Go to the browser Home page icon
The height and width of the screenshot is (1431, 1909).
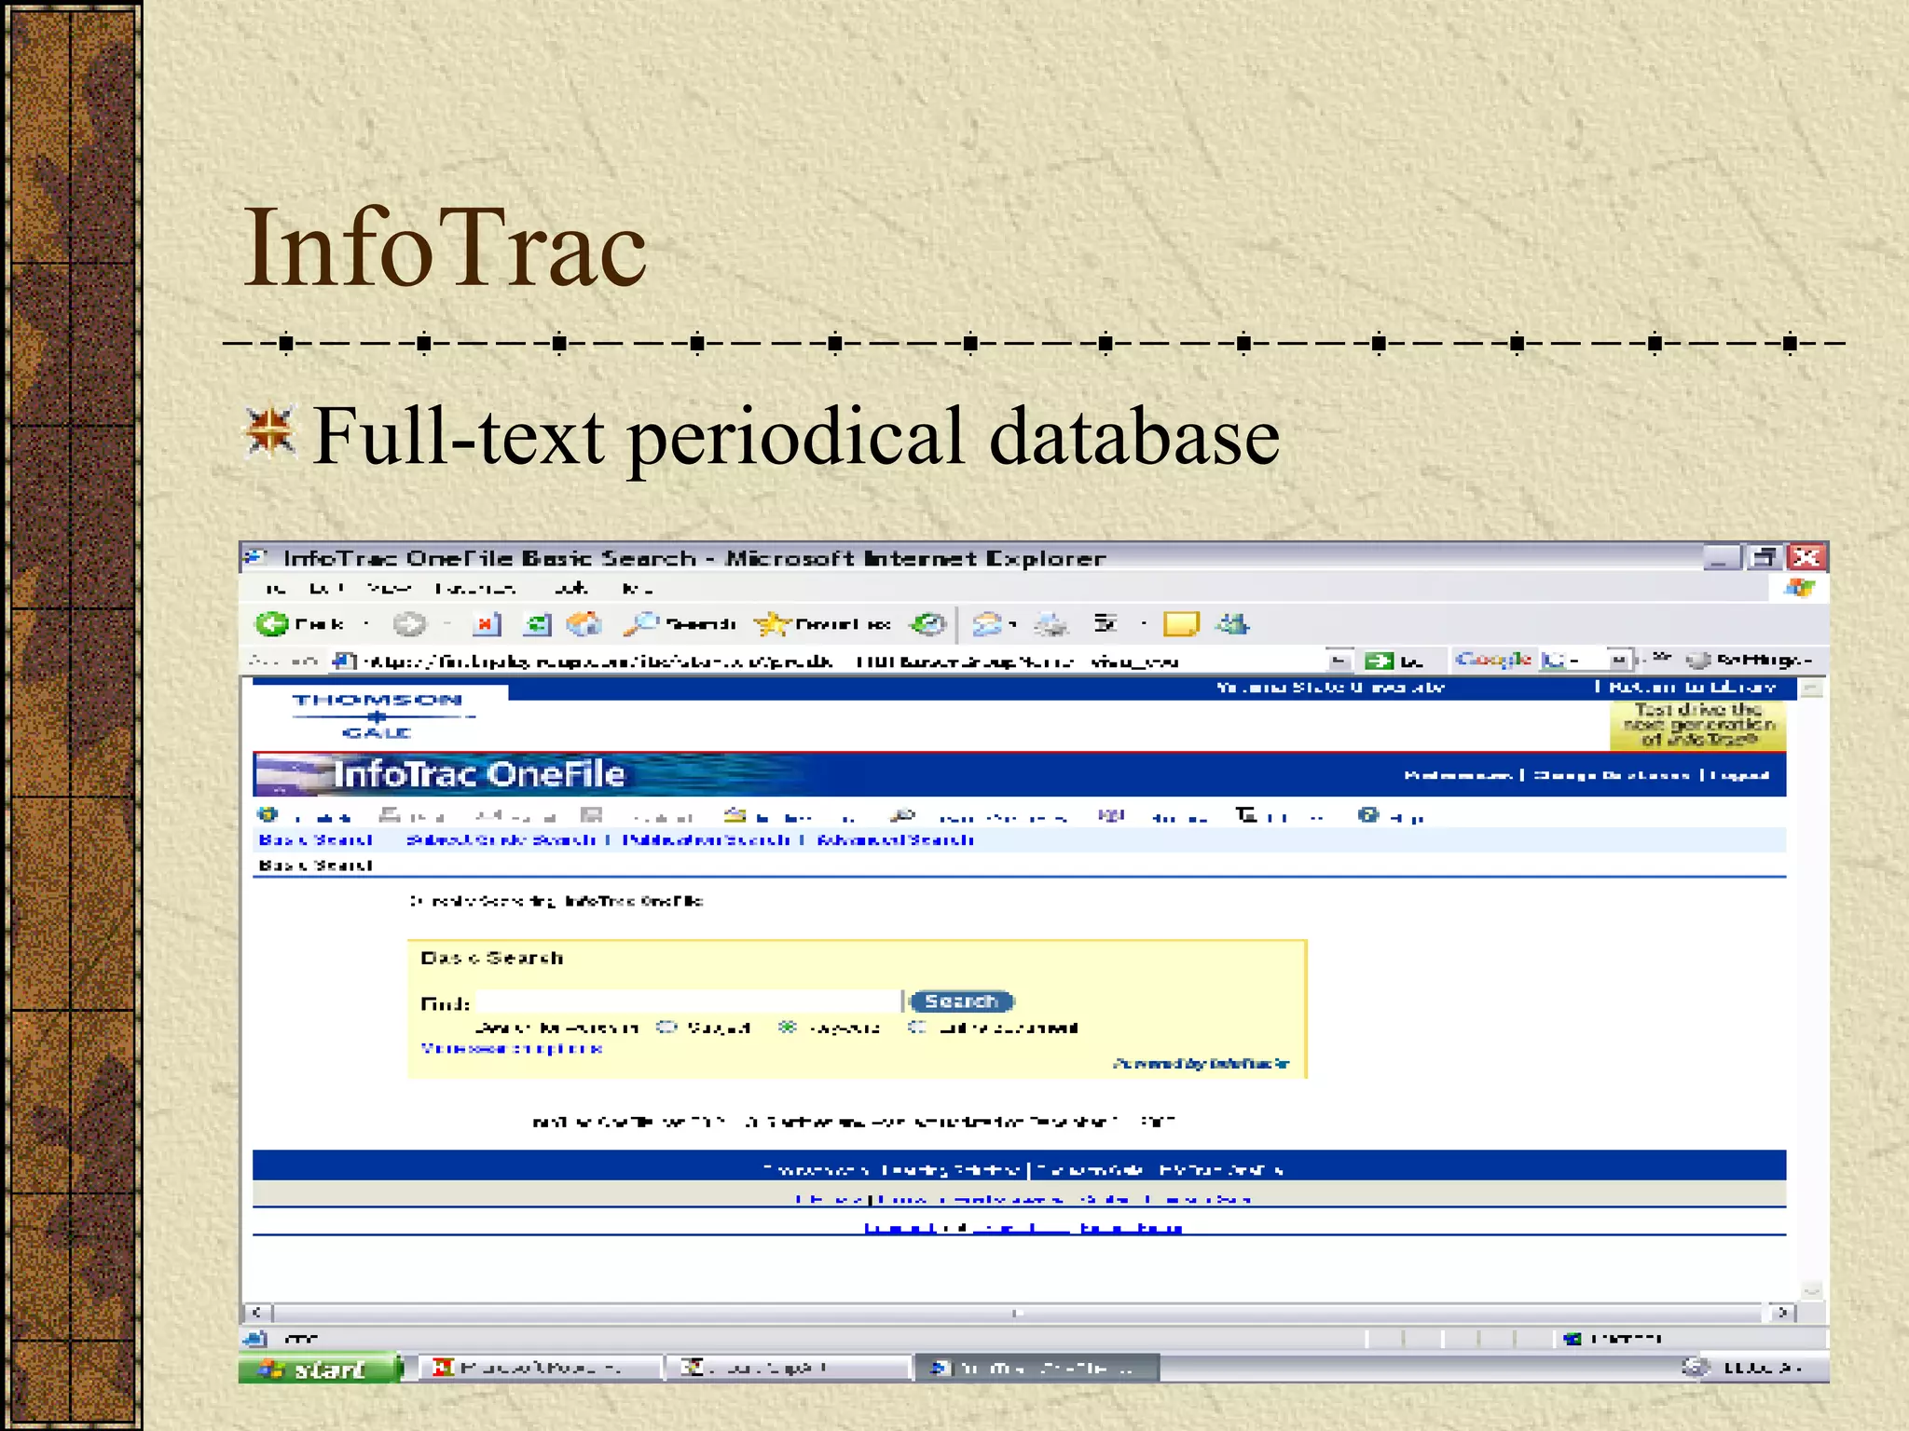tap(584, 623)
